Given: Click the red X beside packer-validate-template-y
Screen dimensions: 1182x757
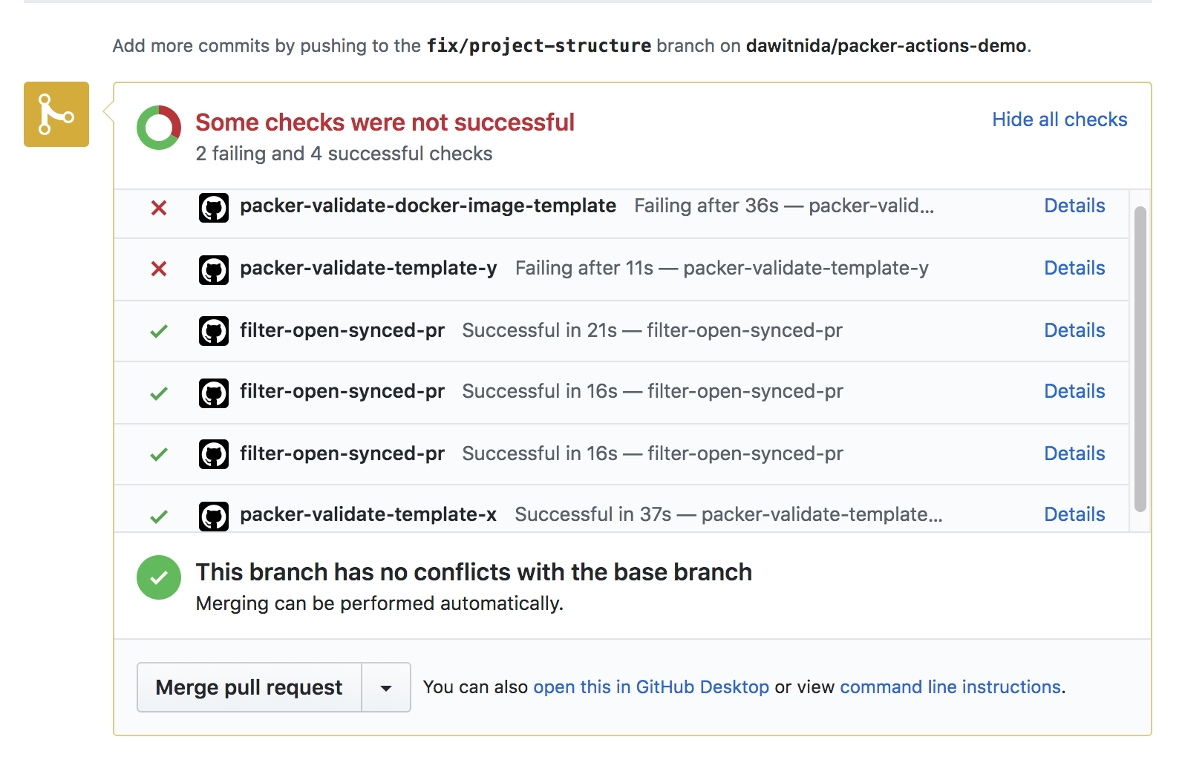Looking at the screenshot, I should pyautogui.click(x=159, y=269).
